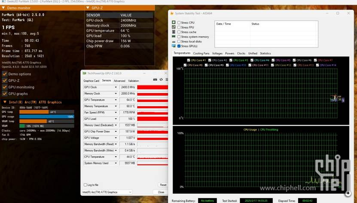
Task: Collapse the Demo monitor panel
Action: tap(3, 8)
